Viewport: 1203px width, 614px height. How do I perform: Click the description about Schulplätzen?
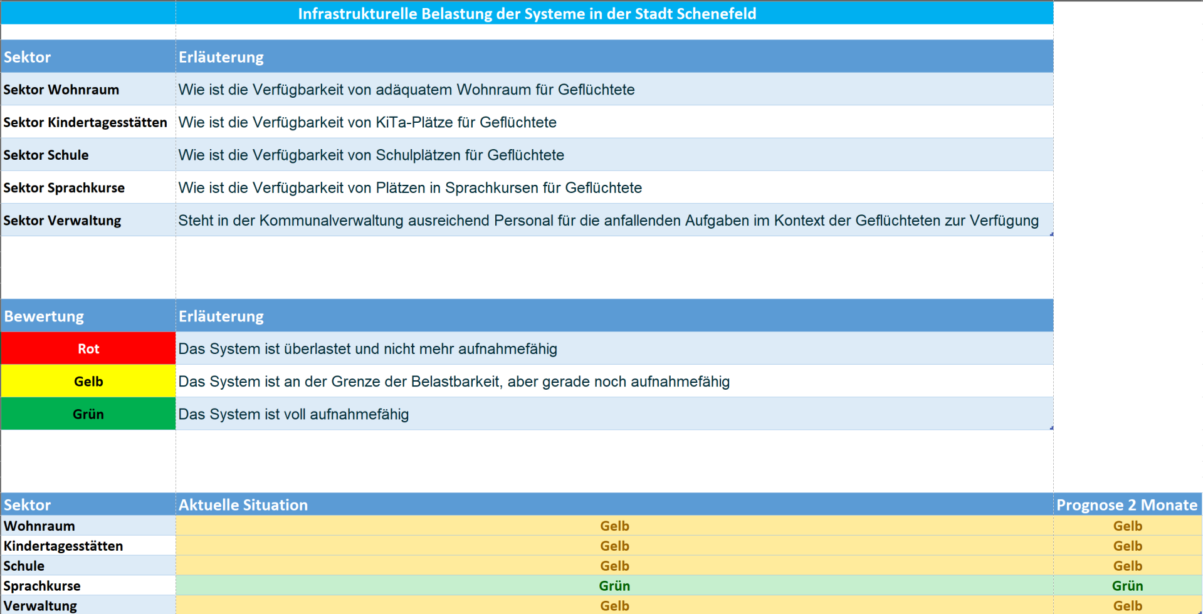[614, 155]
